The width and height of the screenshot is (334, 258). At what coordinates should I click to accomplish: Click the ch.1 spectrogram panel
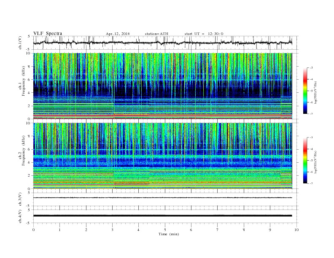162,86
